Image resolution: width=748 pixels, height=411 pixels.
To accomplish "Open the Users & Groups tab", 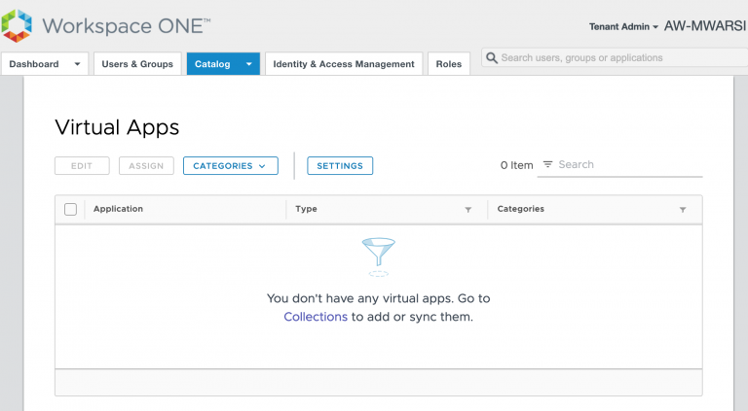I will tap(137, 64).
